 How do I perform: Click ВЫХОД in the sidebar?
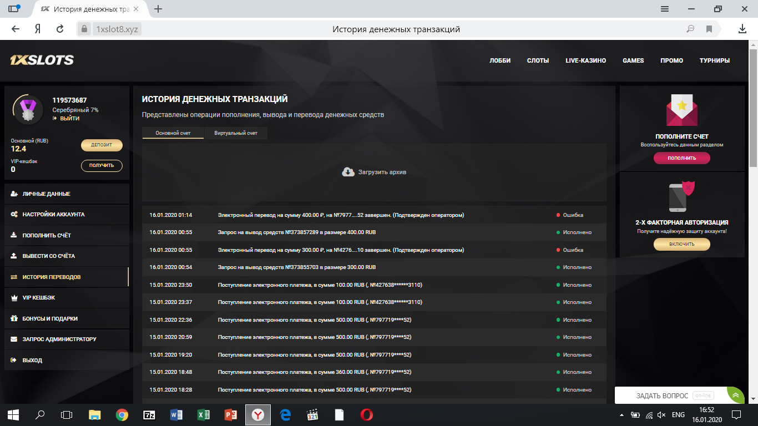(67, 360)
